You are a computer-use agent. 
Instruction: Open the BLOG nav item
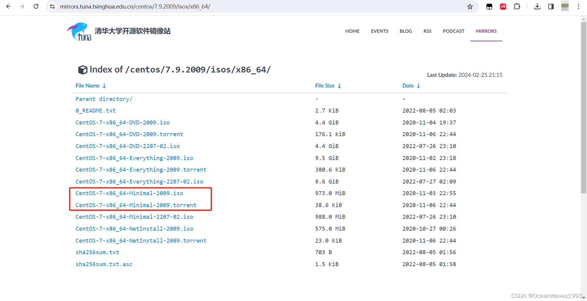[406, 31]
